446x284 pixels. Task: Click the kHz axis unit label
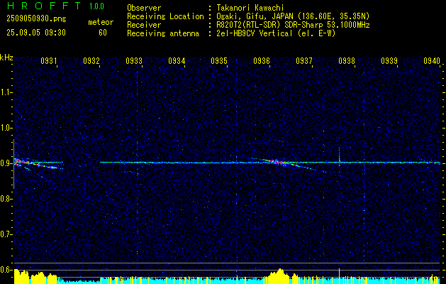click(x=6, y=58)
